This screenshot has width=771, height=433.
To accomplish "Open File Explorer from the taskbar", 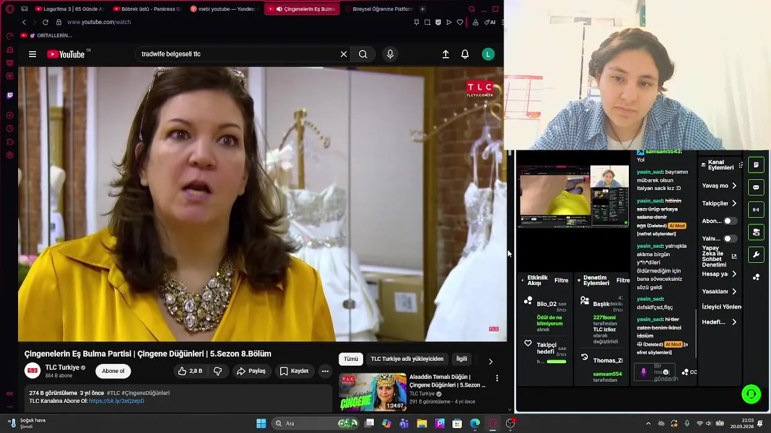I will 422,423.
